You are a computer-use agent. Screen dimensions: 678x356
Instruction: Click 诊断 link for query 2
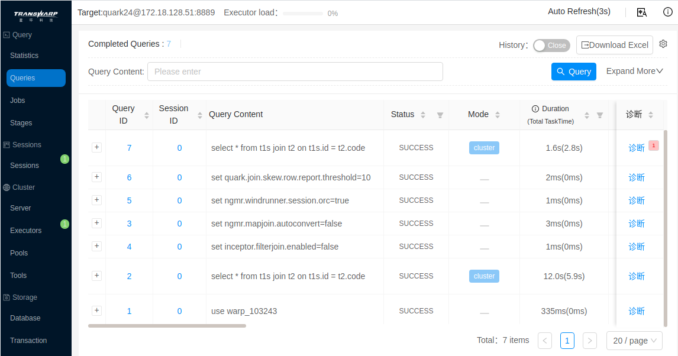click(637, 276)
